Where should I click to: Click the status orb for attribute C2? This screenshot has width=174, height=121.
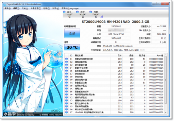pyautogui.click(x=66, y=97)
